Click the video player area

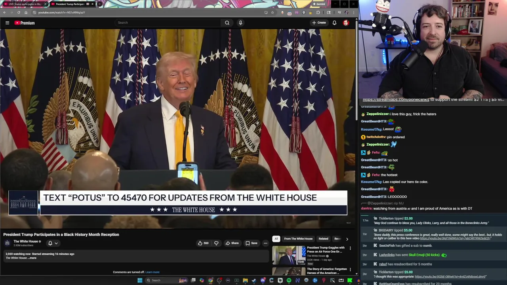point(178,129)
